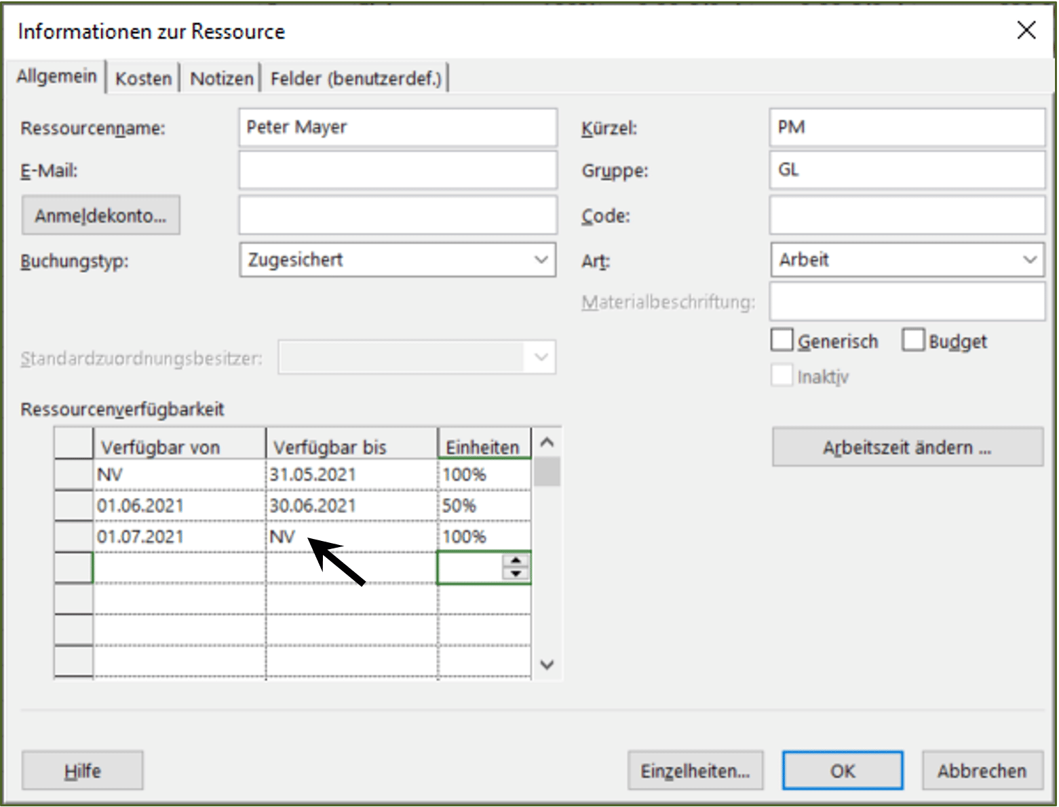Select the 50% units cell
1059x807 pixels.
point(484,506)
